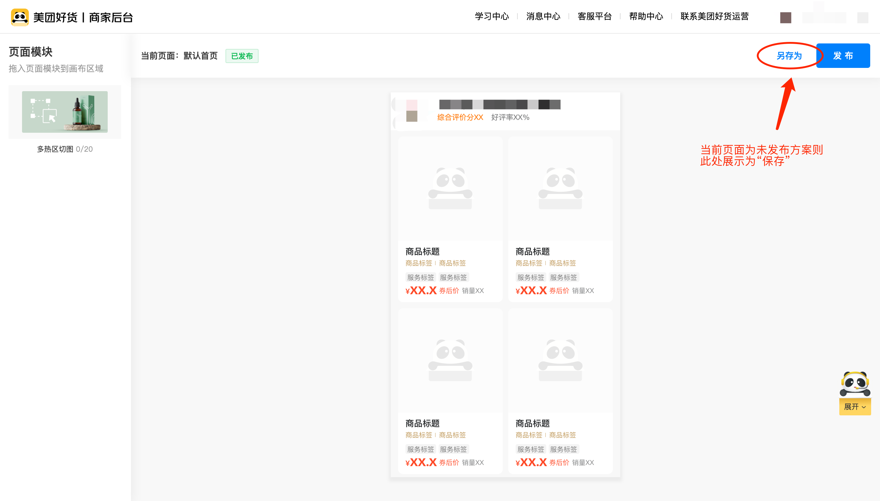Open 消息中心 from the top navigation
Viewport: 880px width, 501px height.
point(543,17)
